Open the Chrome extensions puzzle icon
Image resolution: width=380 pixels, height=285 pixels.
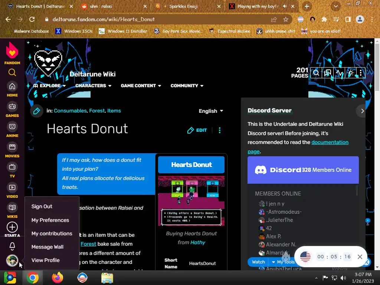[x=324, y=19]
